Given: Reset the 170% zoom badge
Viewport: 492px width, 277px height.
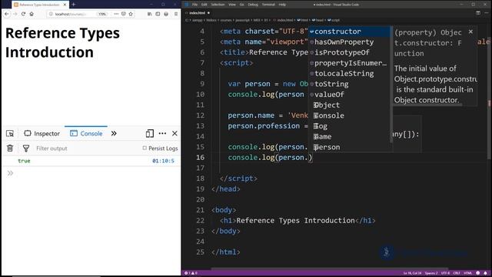Looking at the screenshot, I should coord(102,14).
